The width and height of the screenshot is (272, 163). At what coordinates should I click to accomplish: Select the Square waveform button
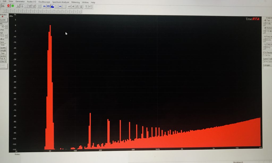pos(3,48)
